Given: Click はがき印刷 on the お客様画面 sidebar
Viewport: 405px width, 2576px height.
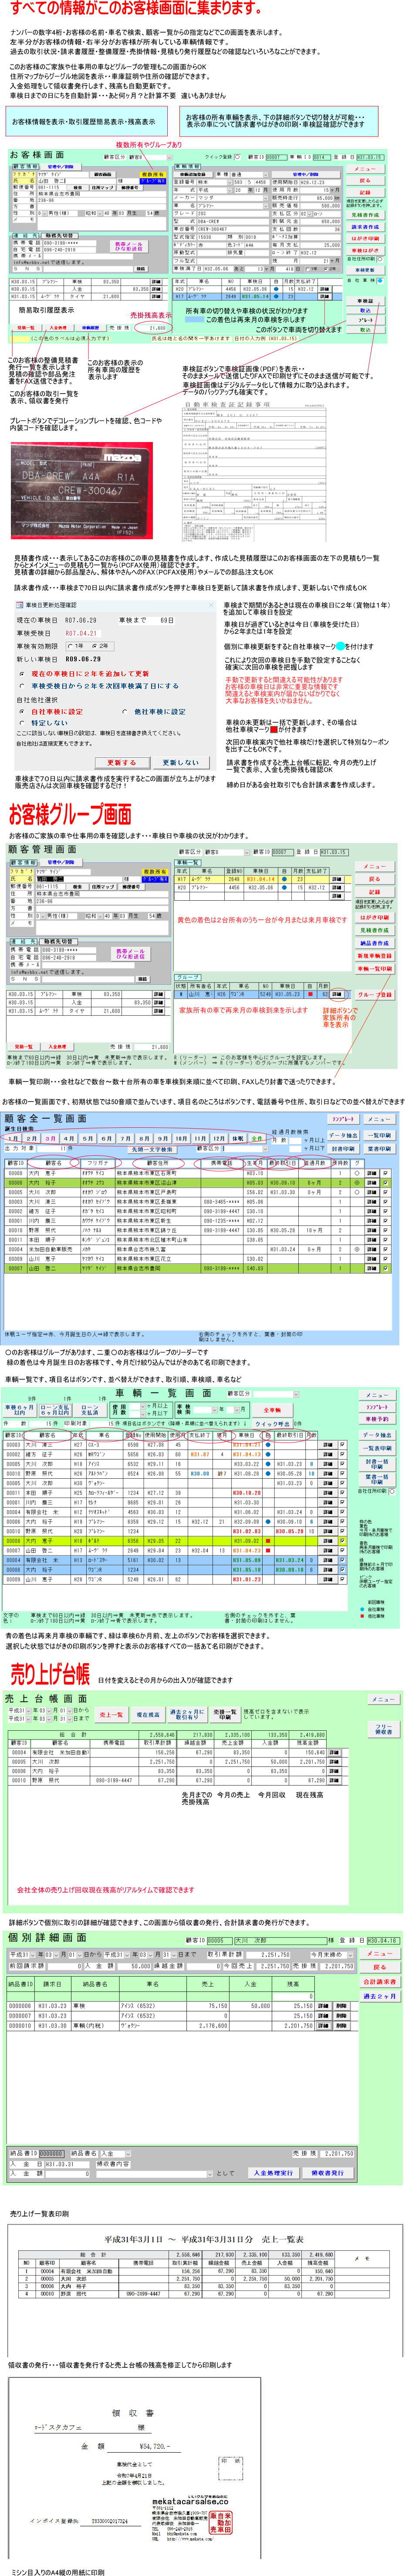Looking at the screenshot, I should [x=365, y=239].
